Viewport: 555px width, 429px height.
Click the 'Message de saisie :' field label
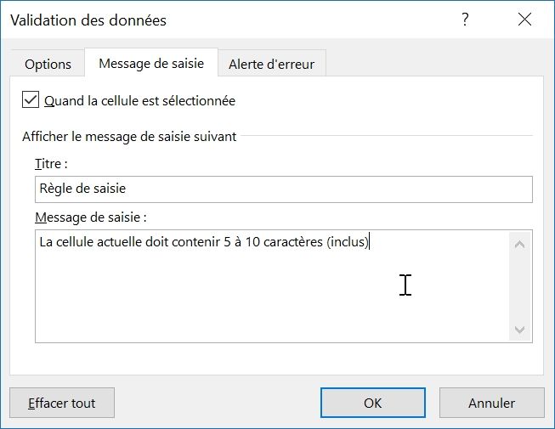[x=91, y=217]
